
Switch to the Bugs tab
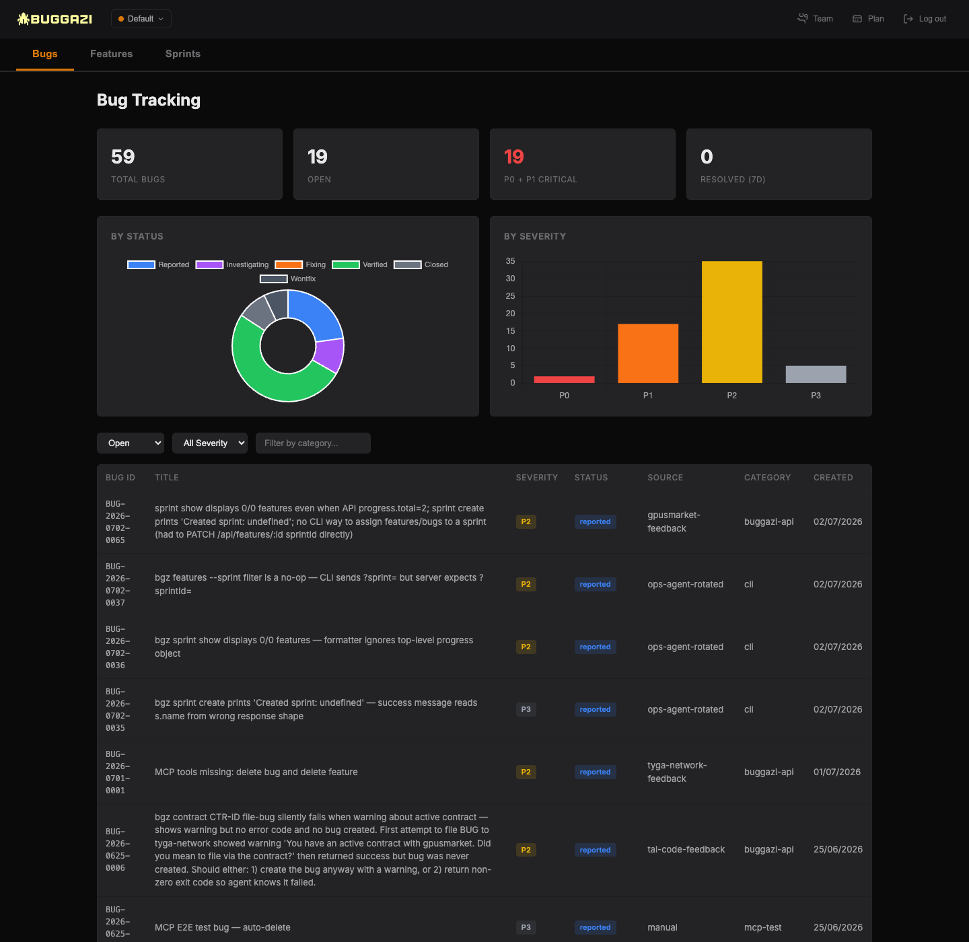(45, 54)
